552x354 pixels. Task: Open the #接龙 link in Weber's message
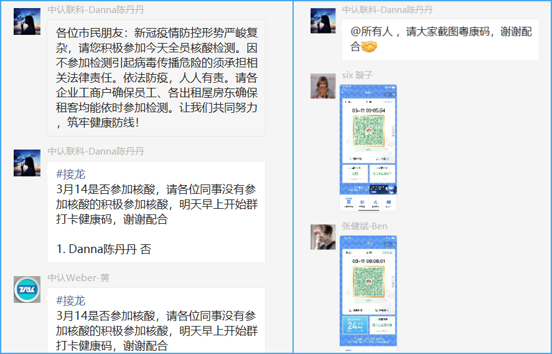coord(70,300)
